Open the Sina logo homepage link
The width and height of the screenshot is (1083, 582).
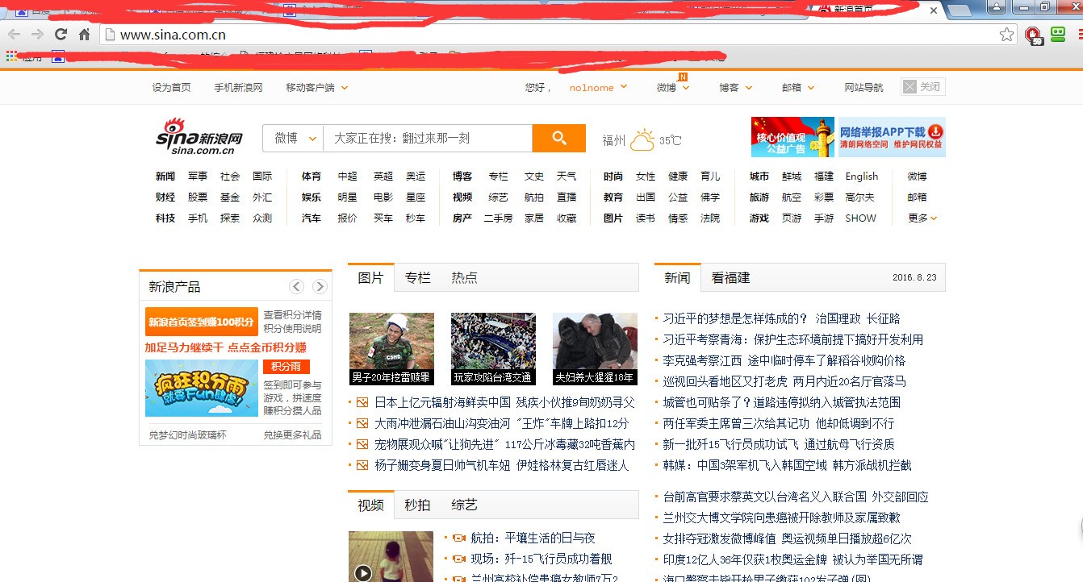pyautogui.click(x=199, y=136)
